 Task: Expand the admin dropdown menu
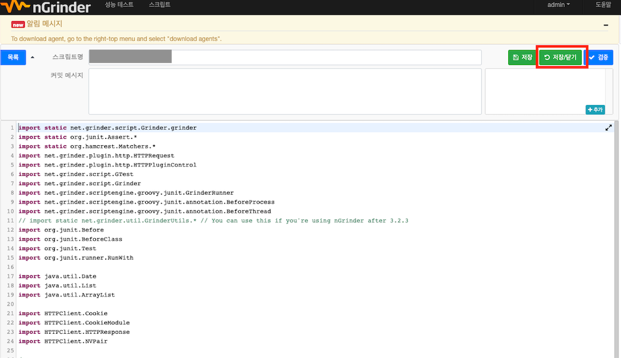(558, 5)
